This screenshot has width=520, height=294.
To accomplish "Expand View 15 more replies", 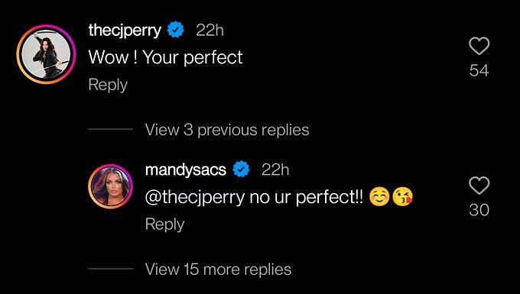I will [x=218, y=269].
